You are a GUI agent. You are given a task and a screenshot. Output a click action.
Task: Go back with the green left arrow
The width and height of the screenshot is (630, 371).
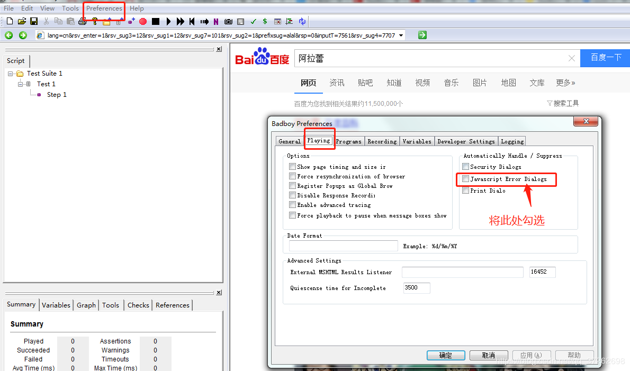(9, 35)
